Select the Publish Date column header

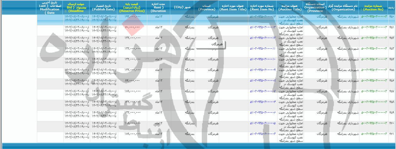click(103, 8)
